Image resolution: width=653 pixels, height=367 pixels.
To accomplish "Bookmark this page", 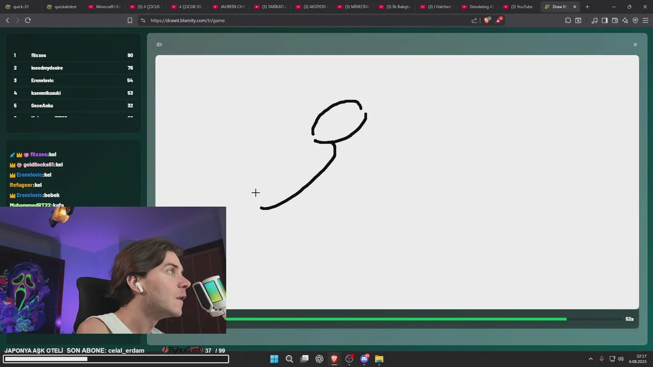I will [130, 20].
